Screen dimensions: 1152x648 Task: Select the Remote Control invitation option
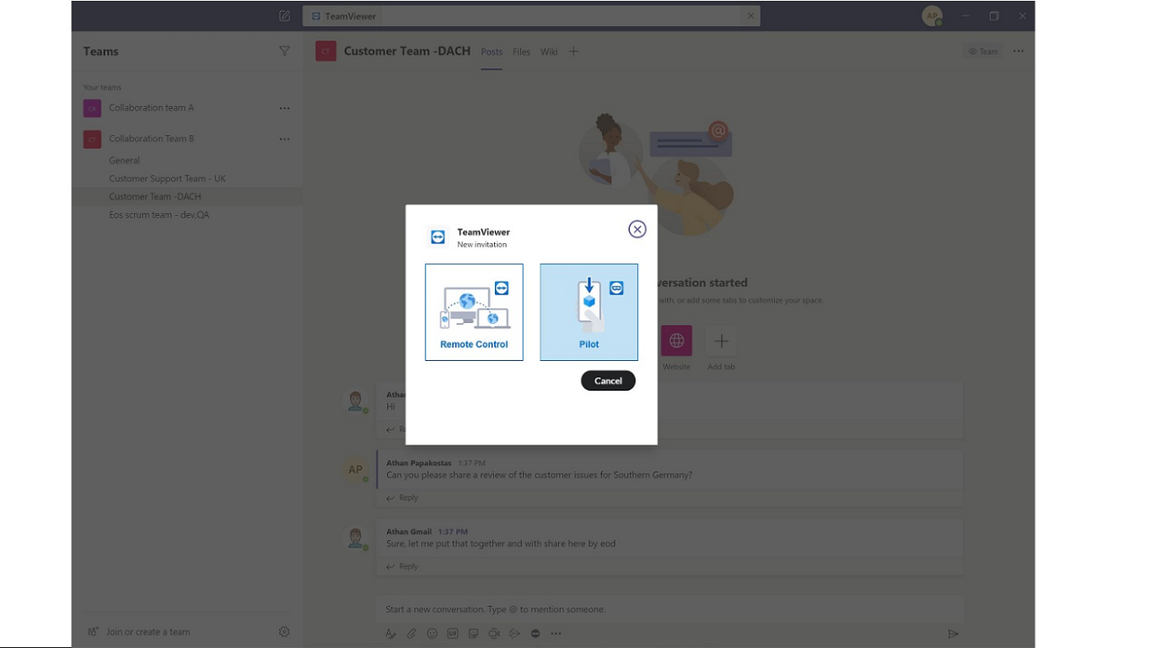(x=473, y=312)
